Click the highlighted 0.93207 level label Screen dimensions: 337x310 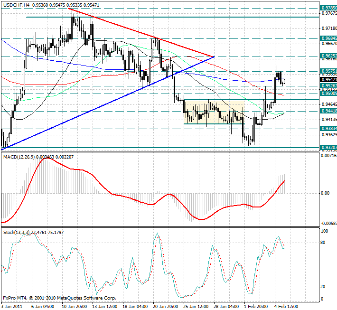(x=328, y=148)
